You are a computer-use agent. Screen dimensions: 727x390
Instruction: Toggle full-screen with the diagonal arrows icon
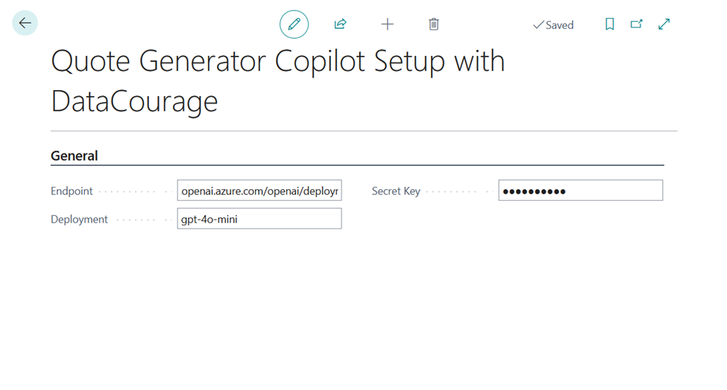[664, 25]
